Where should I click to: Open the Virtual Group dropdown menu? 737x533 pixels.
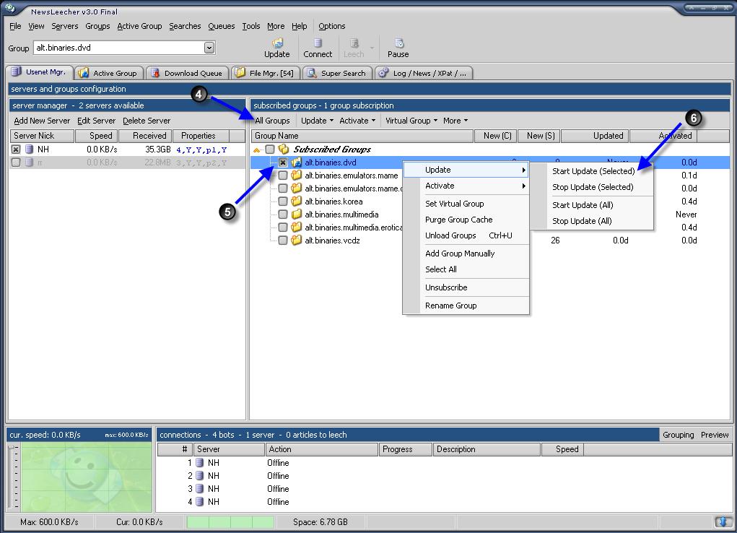tap(411, 121)
